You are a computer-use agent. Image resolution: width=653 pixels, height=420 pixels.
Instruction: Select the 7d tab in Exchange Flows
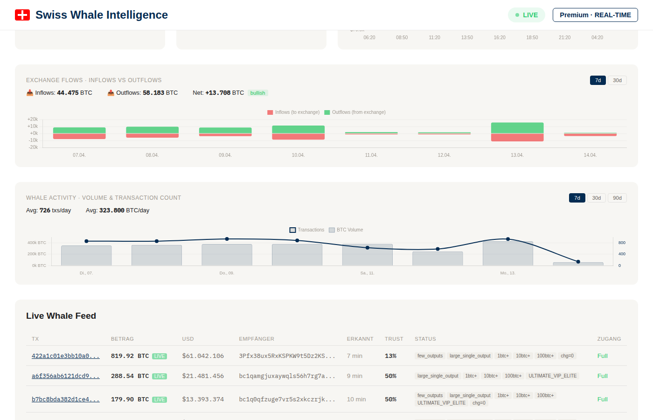point(597,80)
